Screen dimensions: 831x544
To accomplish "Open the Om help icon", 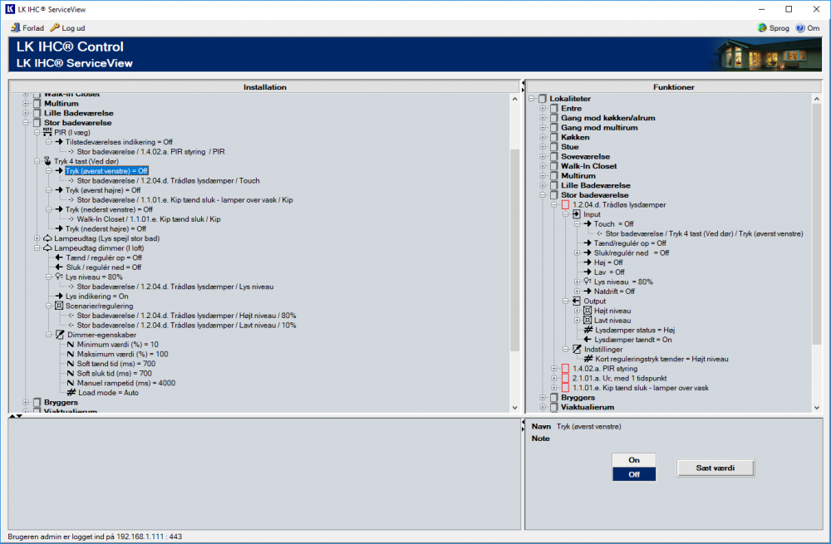I will pyautogui.click(x=800, y=28).
